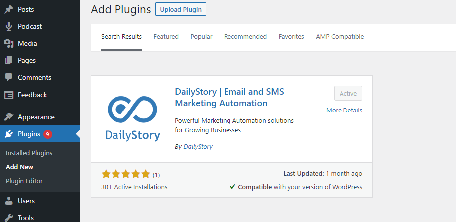
Task: Select the Add New submenu item
Action: (19, 167)
